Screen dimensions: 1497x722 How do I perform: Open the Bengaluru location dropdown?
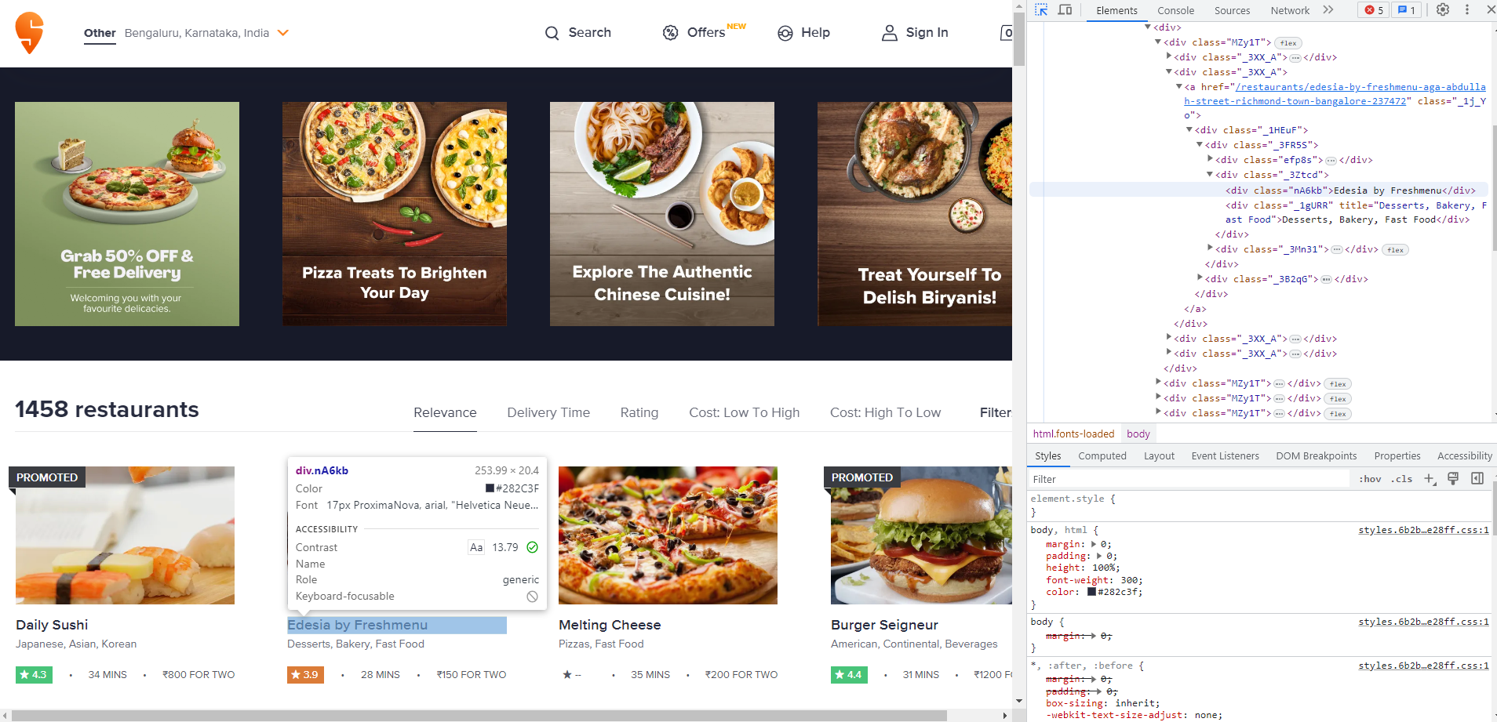click(x=282, y=33)
